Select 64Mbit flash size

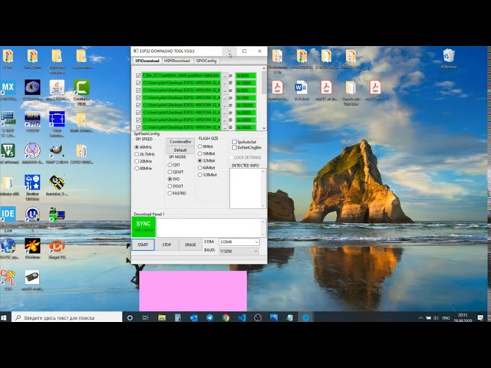tap(206, 168)
